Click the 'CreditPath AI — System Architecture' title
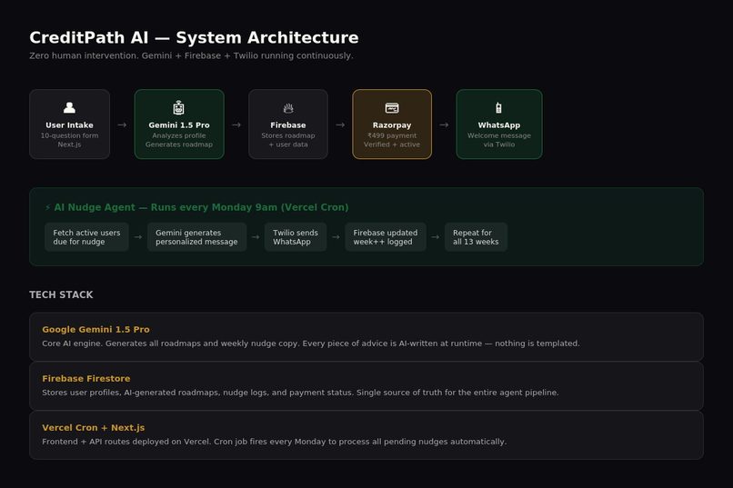 194,37
